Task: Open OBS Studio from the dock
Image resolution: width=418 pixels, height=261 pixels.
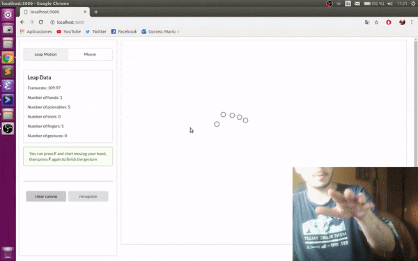Action: coord(8,129)
